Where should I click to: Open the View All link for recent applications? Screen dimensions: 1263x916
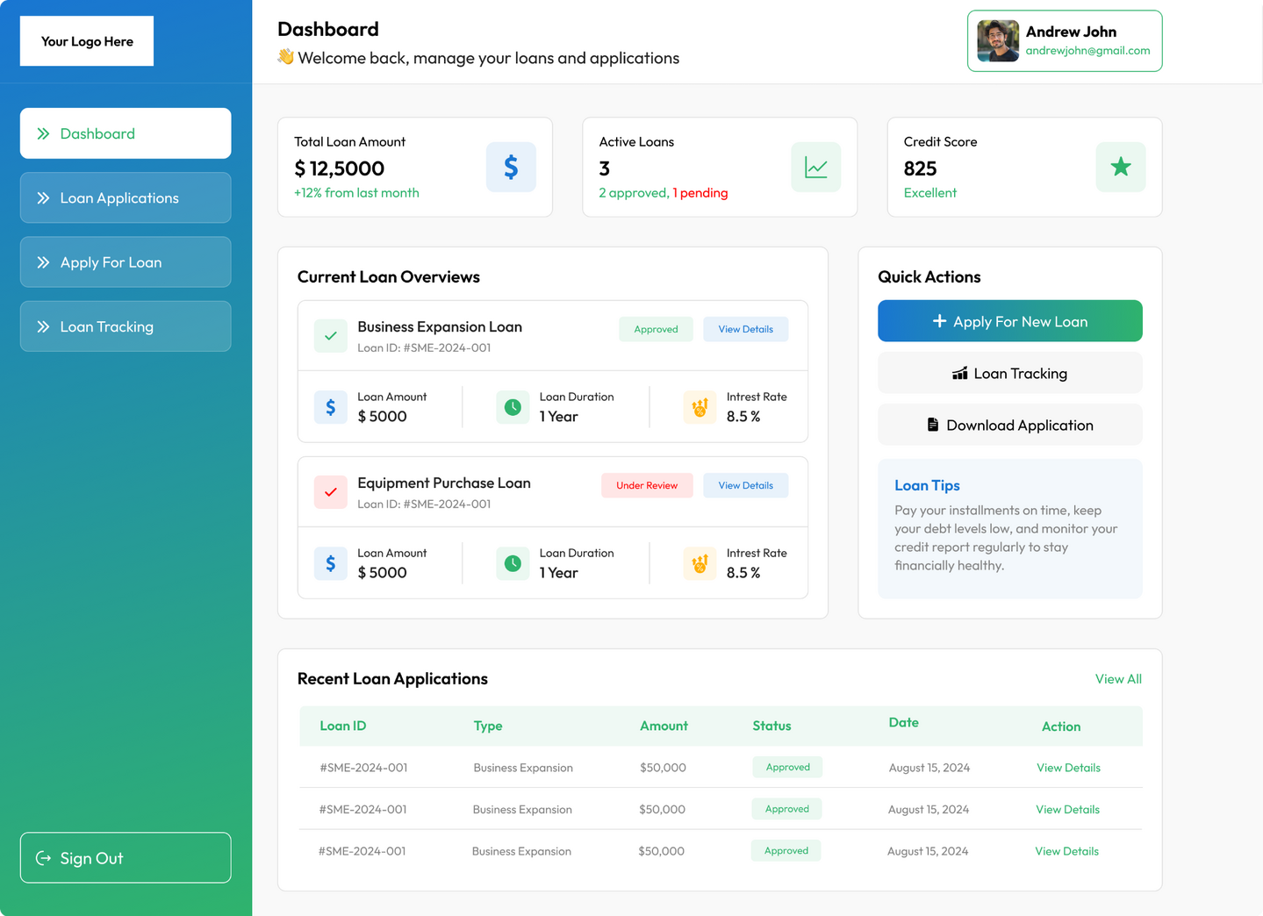(x=1117, y=679)
